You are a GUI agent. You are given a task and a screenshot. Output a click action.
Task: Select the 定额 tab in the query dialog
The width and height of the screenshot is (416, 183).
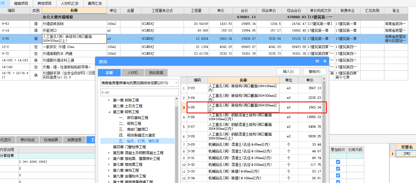[109, 72]
